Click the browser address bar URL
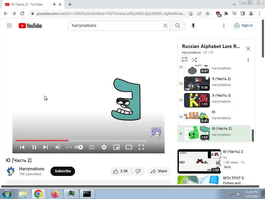The height and width of the screenshot is (199, 265). coord(111,13)
